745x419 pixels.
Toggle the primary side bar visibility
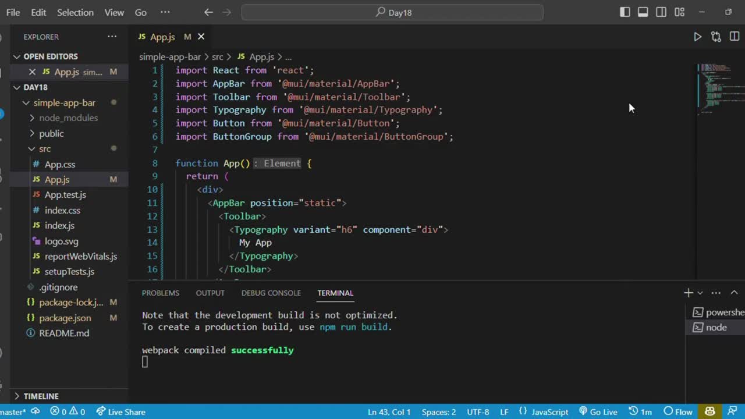tap(625, 12)
